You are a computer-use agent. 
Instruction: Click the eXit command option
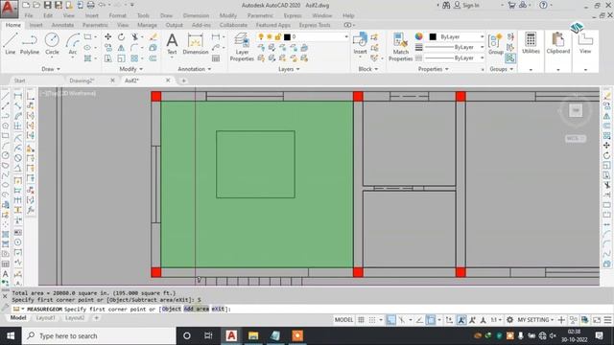(x=218, y=309)
